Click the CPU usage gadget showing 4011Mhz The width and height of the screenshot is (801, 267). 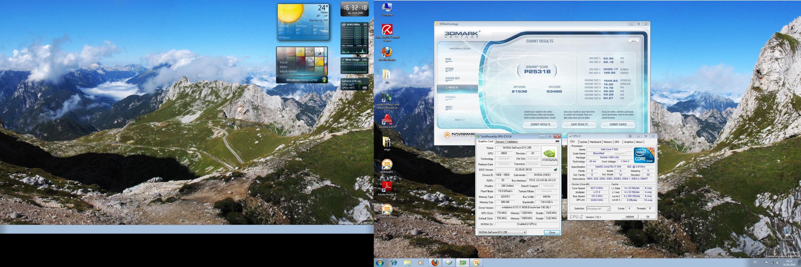[x=355, y=38]
